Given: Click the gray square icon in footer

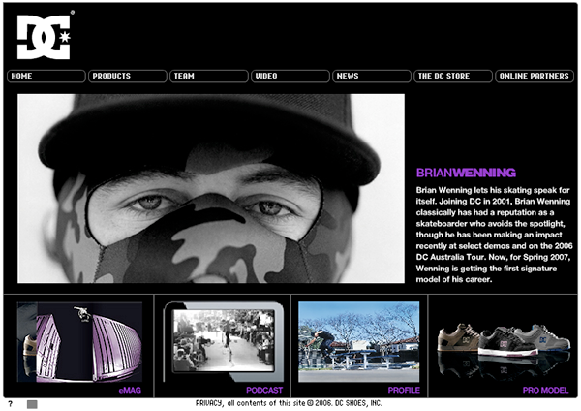Looking at the screenshot, I should (32, 404).
